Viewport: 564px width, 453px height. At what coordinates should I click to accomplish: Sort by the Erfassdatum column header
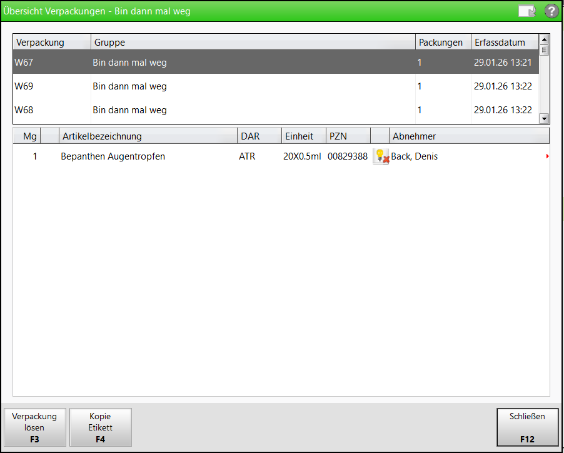pos(504,43)
